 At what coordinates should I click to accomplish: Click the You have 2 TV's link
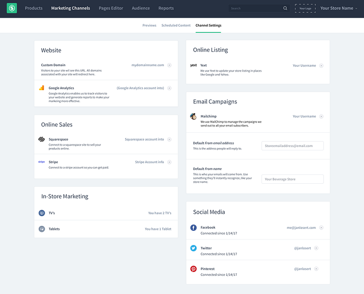click(x=160, y=213)
